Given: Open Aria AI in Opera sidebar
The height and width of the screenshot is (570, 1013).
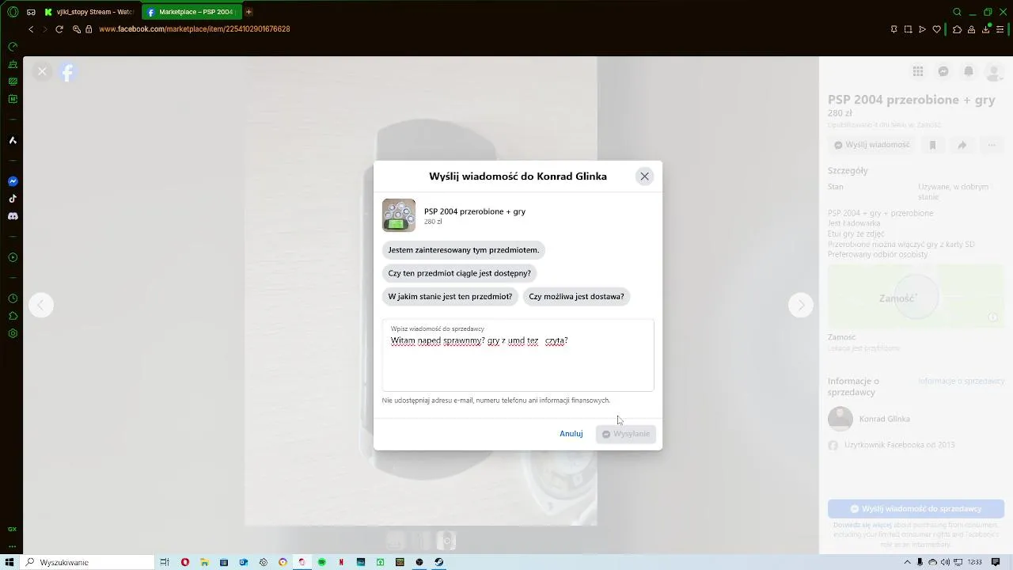Looking at the screenshot, I should coord(13,140).
